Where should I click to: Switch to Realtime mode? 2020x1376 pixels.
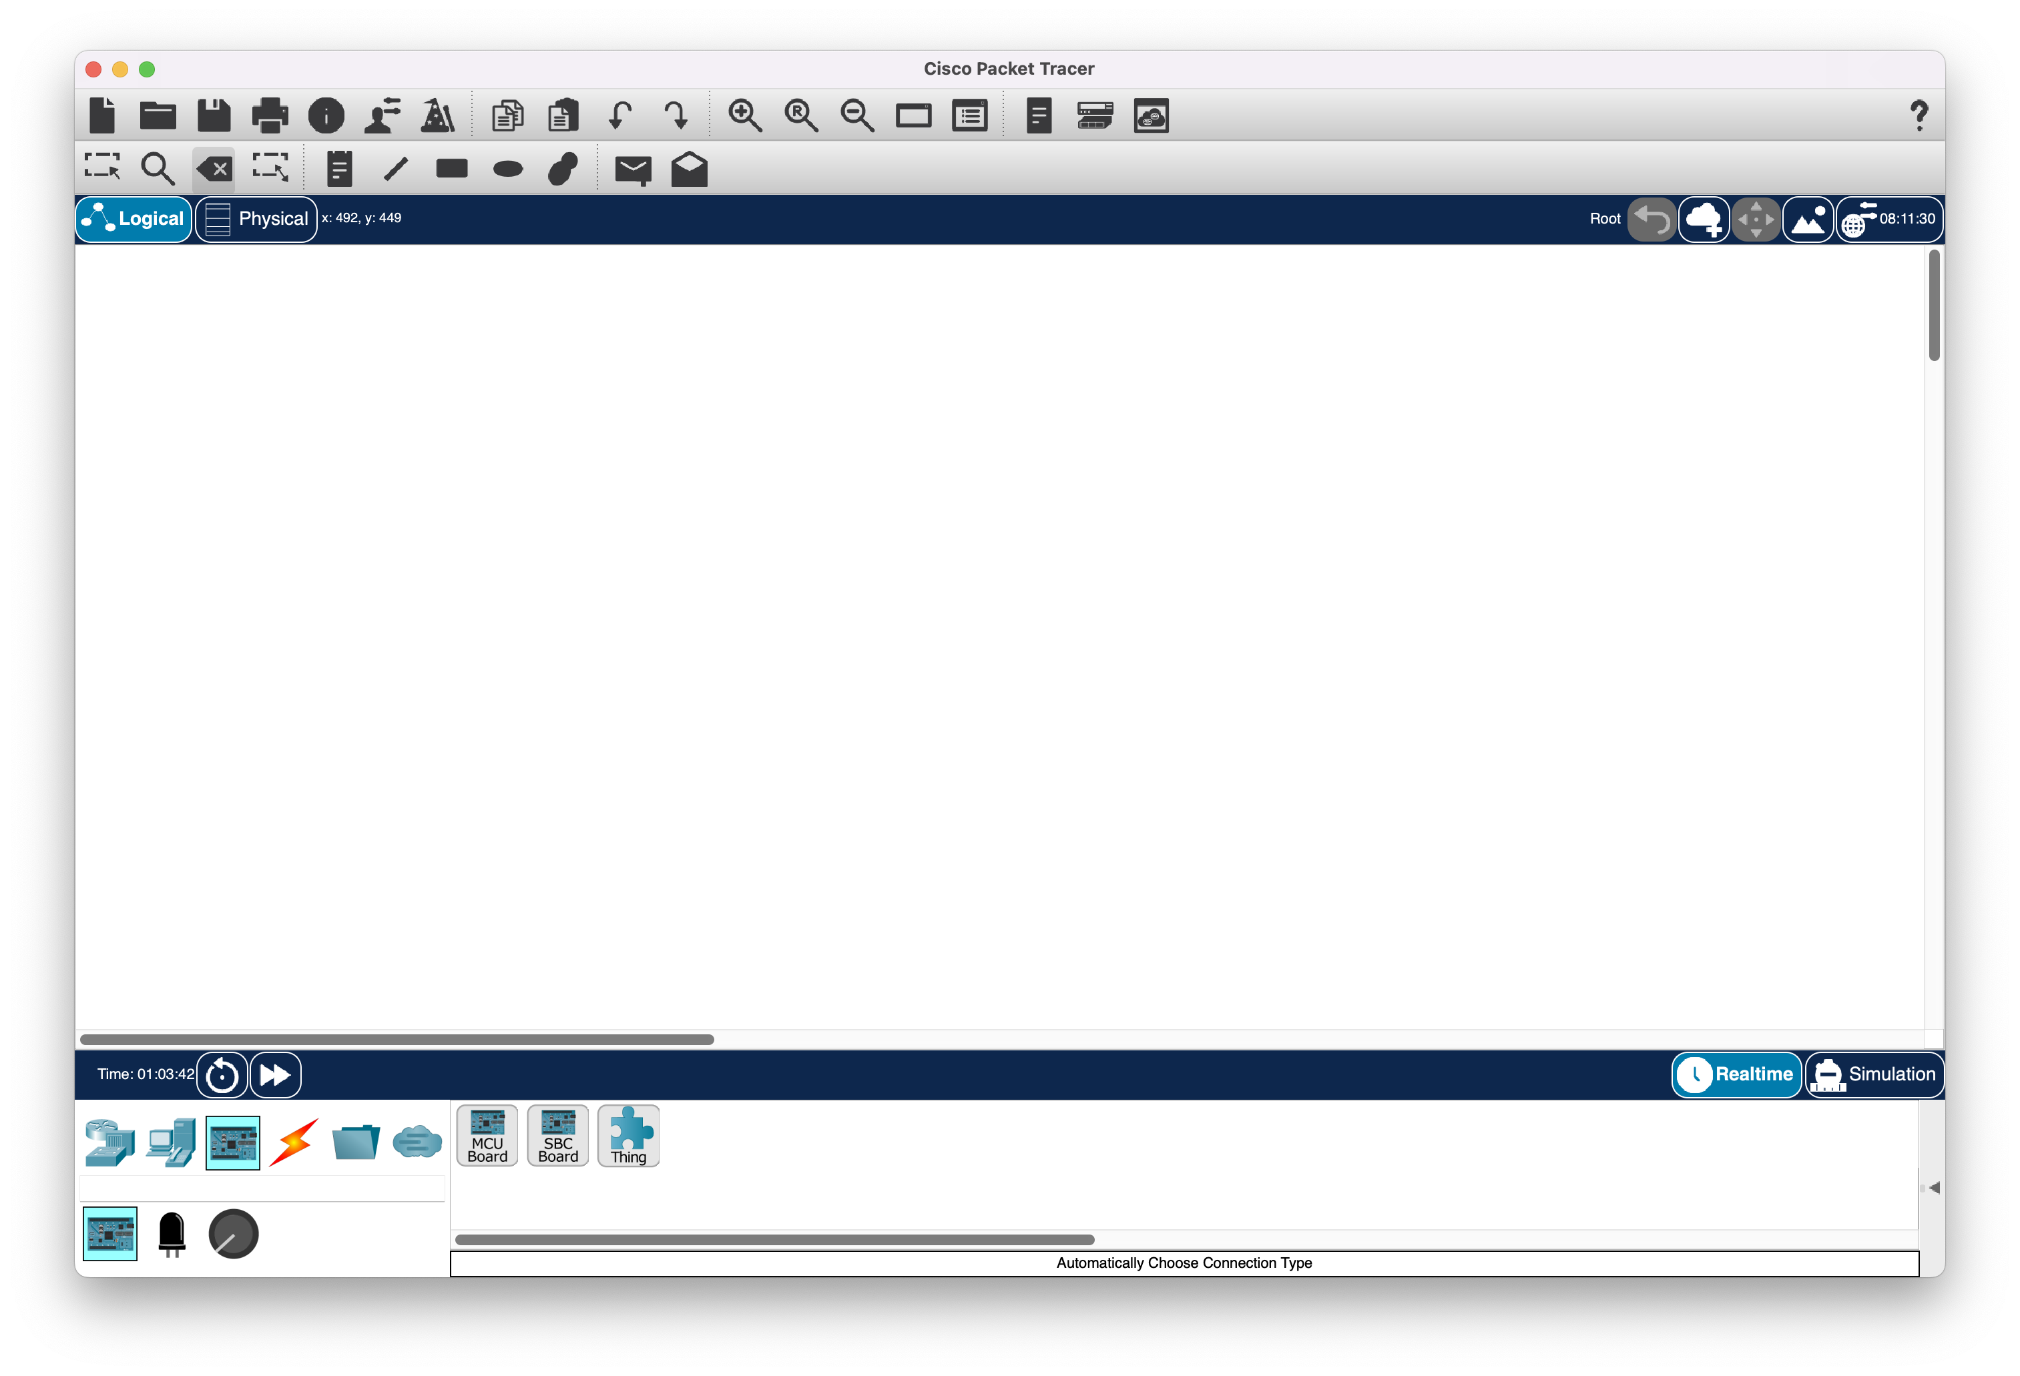1736,1074
